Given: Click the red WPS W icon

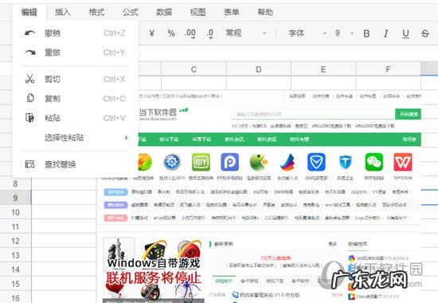Looking at the screenshot, I should tap(403, 162).
